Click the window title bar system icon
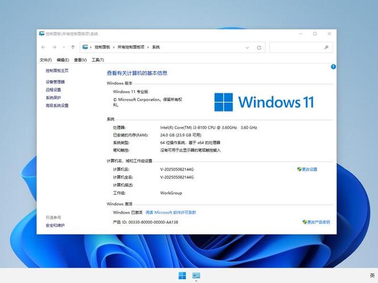 coord(42,33)
